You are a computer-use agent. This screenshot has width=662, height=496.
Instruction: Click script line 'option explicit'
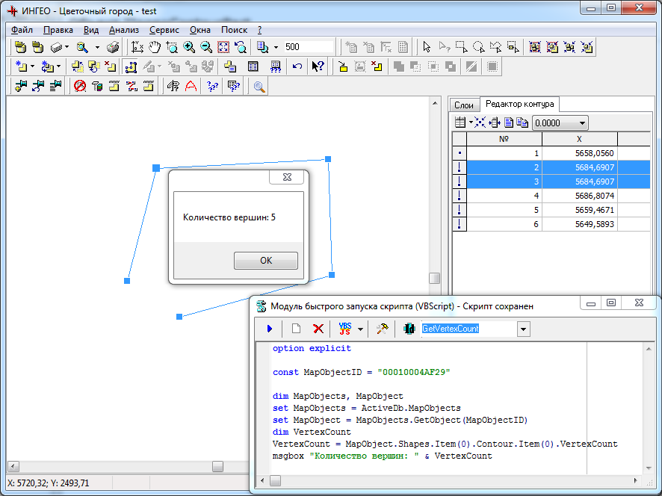click(x=312, y=348)
